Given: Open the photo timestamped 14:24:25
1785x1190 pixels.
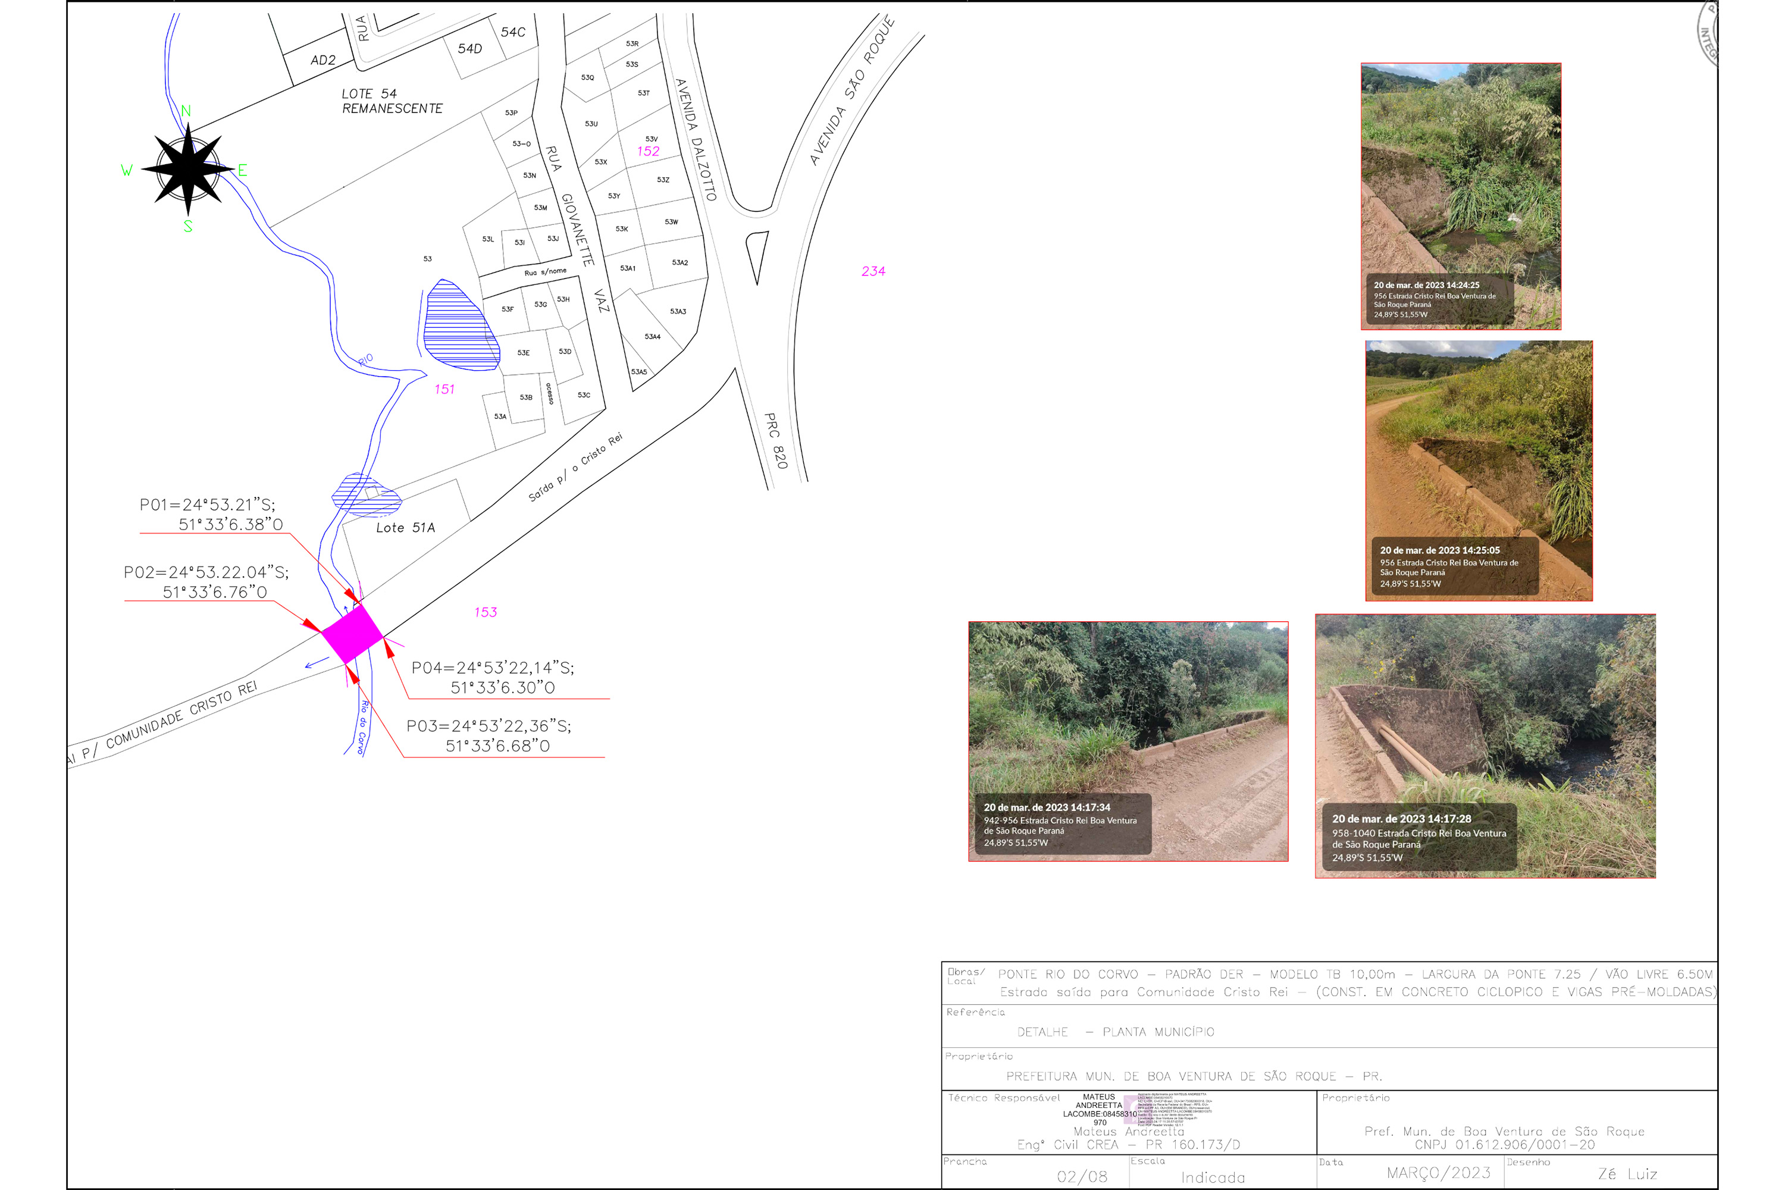Looking at the screenshot, I should [1460, 196].
